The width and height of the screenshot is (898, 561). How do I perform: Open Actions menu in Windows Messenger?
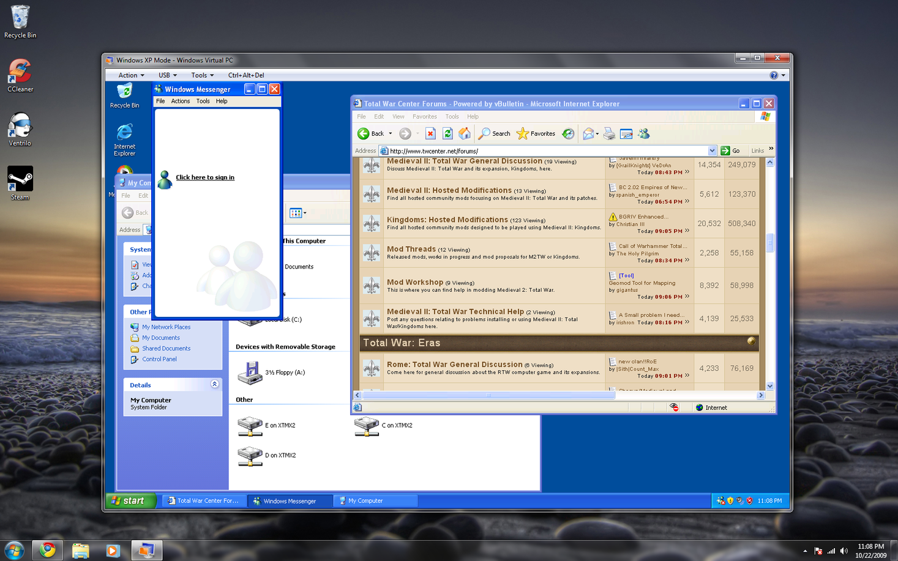point(180,102)
